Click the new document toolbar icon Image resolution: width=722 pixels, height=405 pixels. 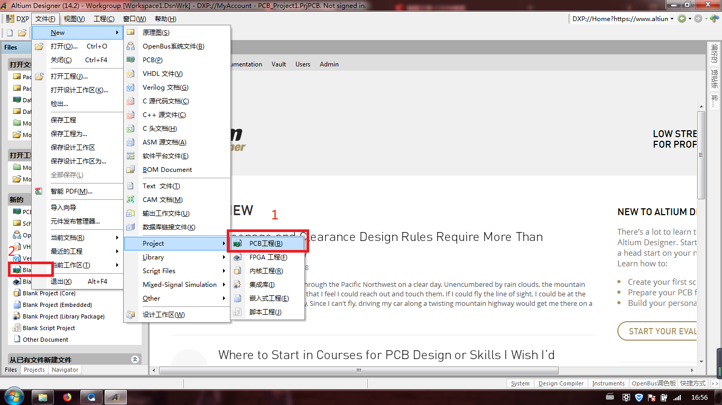(9, 33)
